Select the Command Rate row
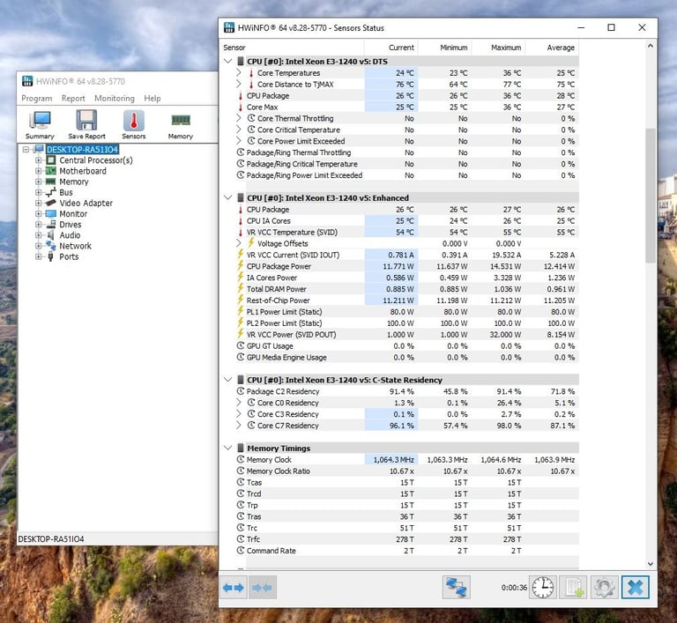The image size is (677, 623). click(x=405, y=551)
